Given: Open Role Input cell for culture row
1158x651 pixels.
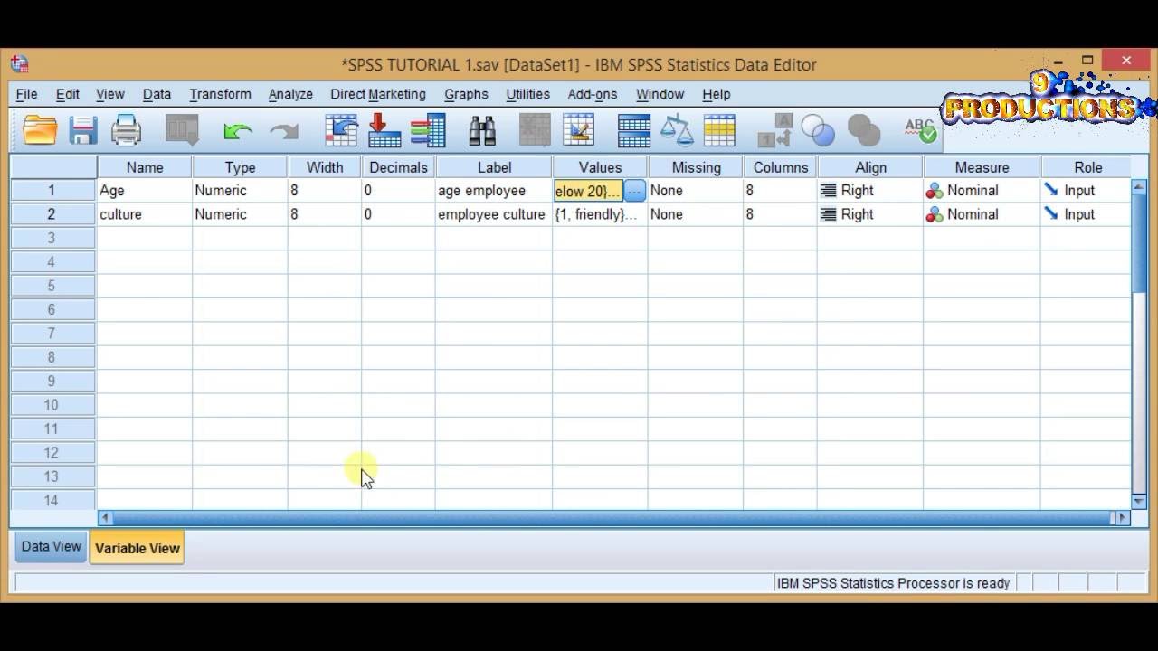Looking at the screenshot, I should (1086, 214).
